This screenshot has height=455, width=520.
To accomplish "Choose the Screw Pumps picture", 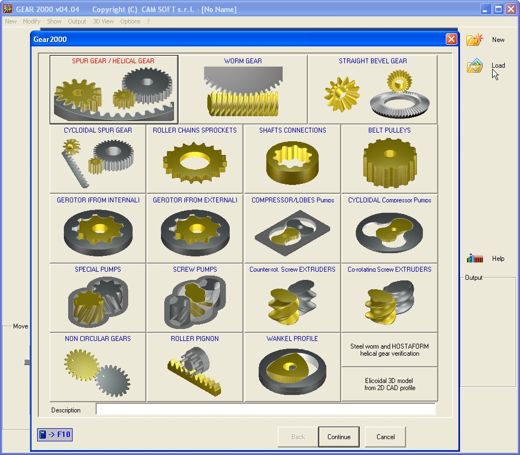I will (195, 298).
